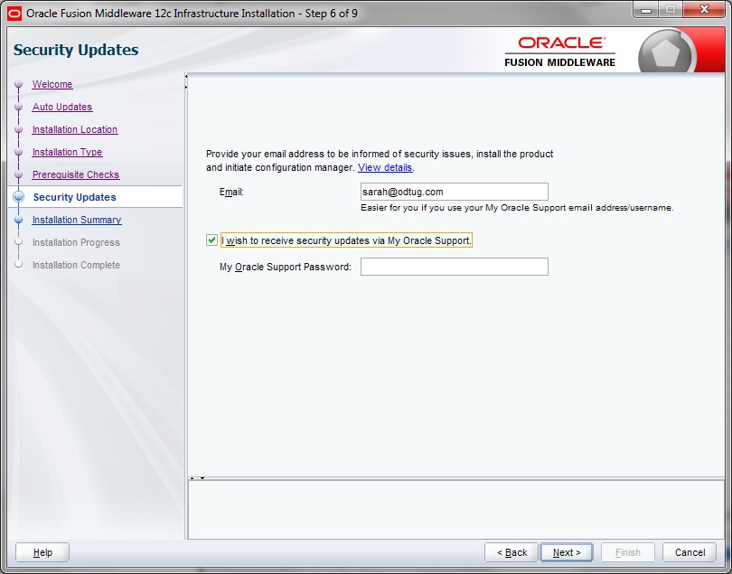Navigate to the Prerequisite Checks step
The image size is (732, 574).
76,175
